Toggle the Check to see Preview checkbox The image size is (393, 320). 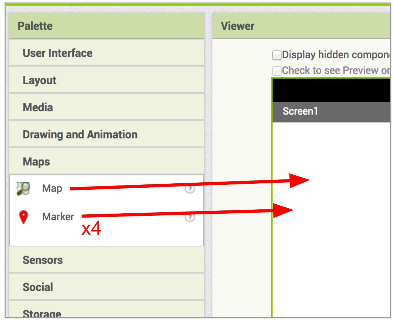pos(277,71)
